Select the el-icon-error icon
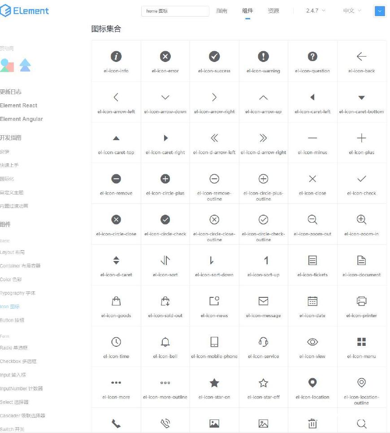The width and height of the screenshot is (390, 433). [x=165, y=56]
